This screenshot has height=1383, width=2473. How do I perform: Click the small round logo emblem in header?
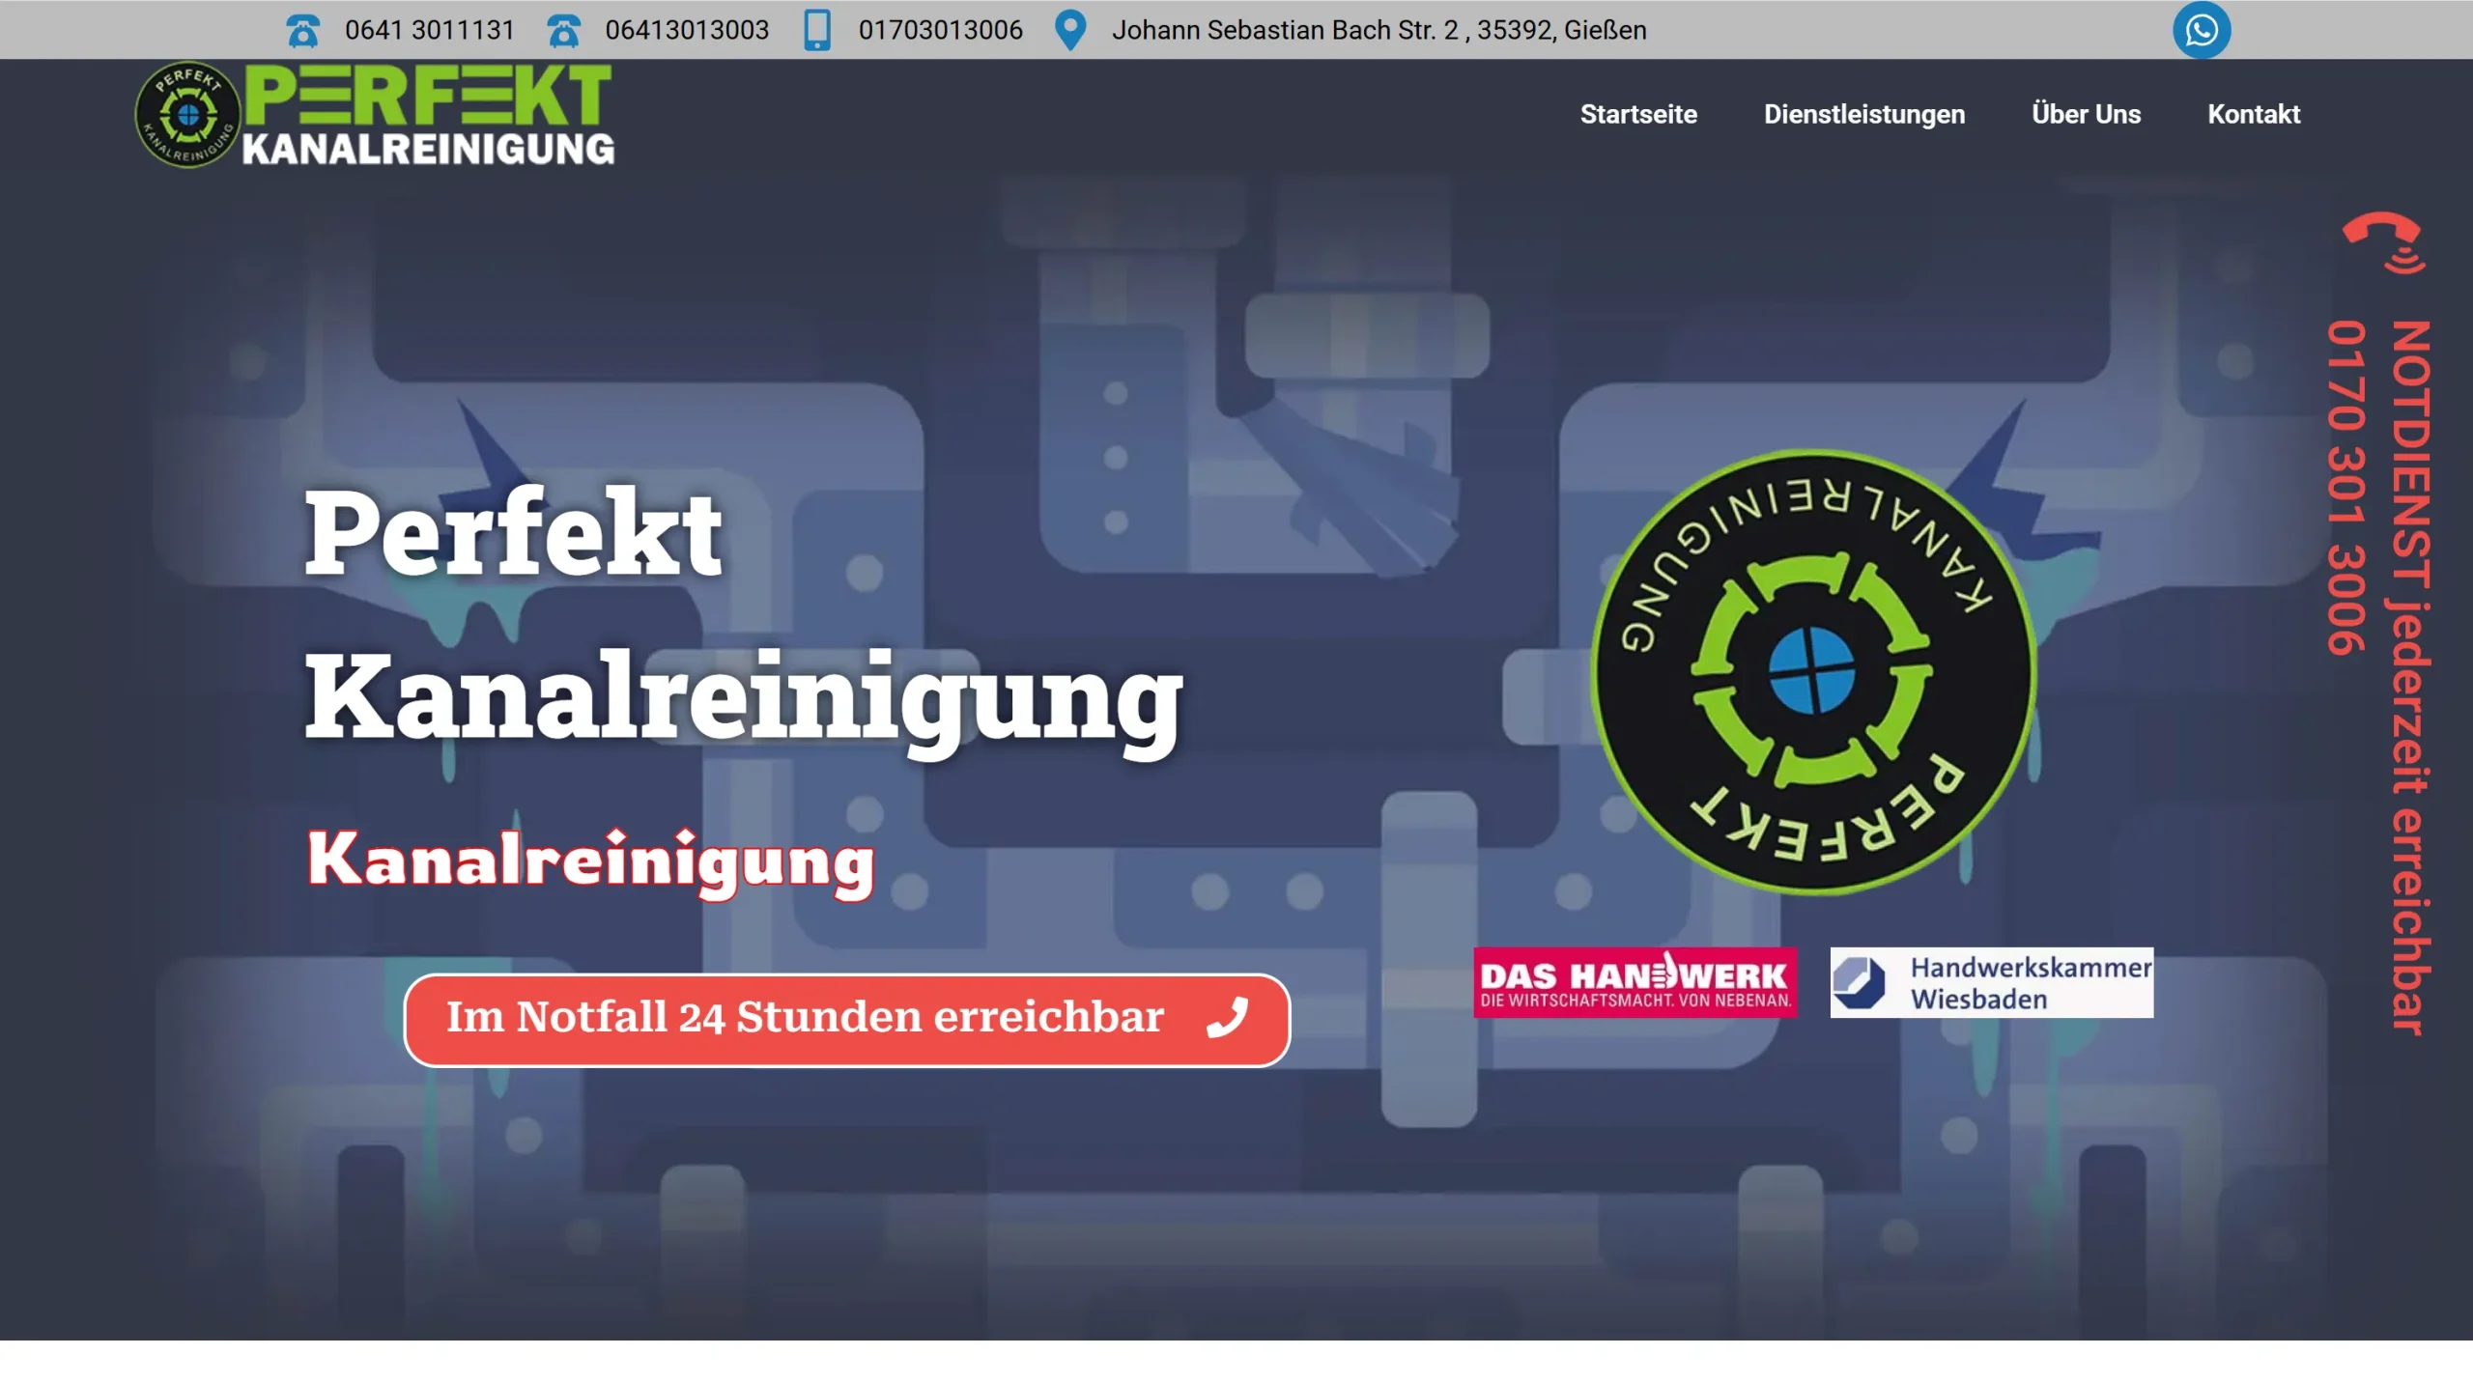[x=187, y=115]
